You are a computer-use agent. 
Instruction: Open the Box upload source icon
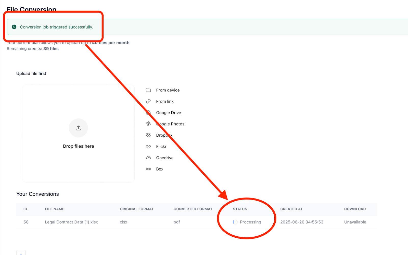click(x=148, y=169)
